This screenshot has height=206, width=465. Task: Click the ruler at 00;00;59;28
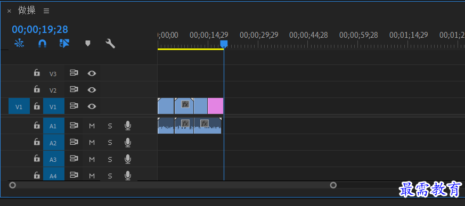(x=358, y=35)
